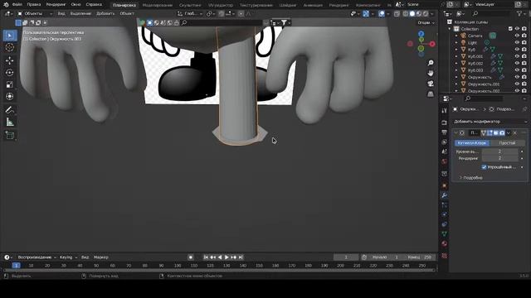Open the Правка menu
The image size is (531, 298).
[34, 5]
